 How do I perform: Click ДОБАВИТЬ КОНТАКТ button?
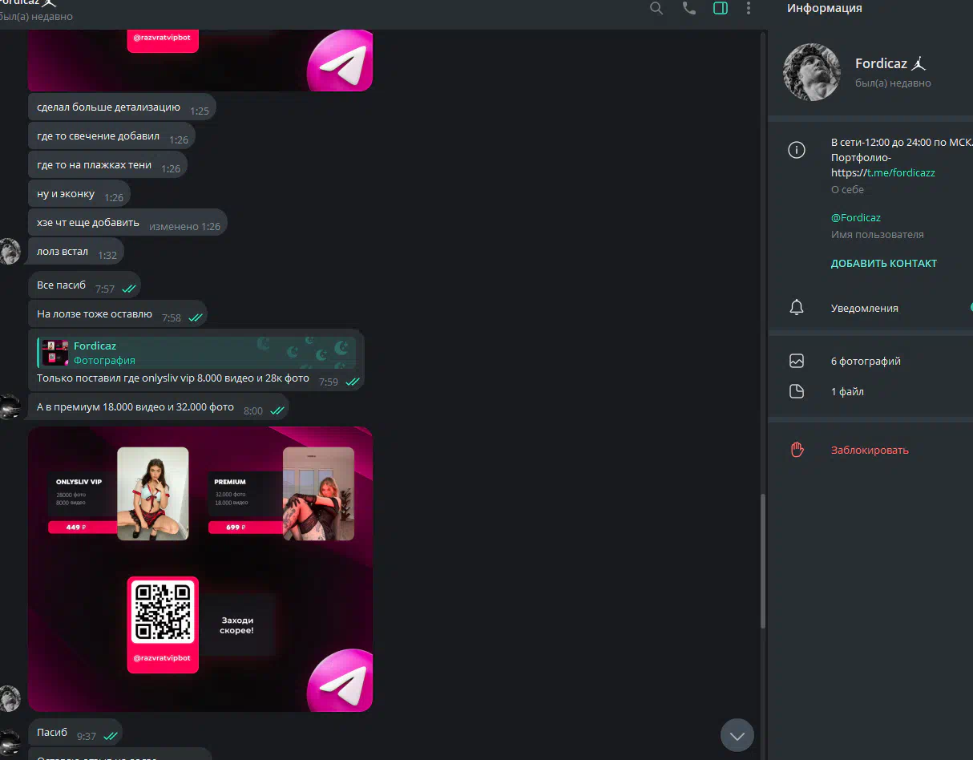coord(884,263)
